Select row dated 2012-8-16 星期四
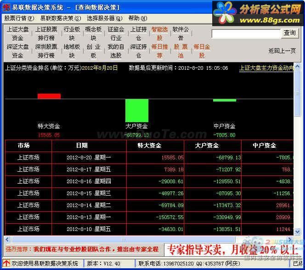Image resolution: width=305 pixels, height=270 pixels. pos(149,181)
